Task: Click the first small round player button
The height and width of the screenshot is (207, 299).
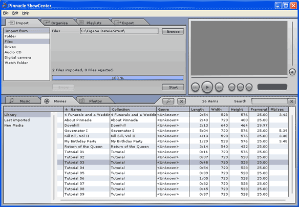Action: coord(232,87)
